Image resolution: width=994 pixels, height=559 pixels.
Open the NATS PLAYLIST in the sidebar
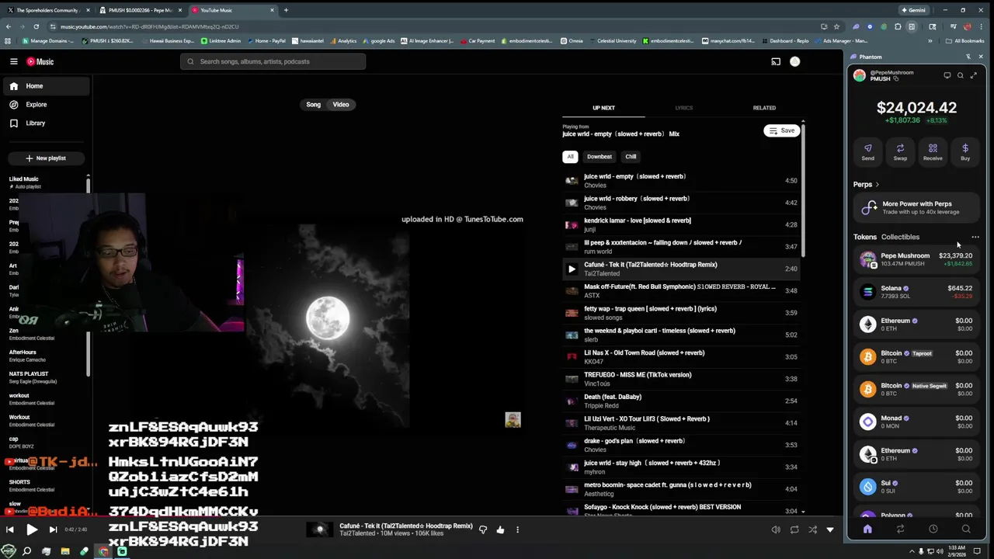(45, 377)
